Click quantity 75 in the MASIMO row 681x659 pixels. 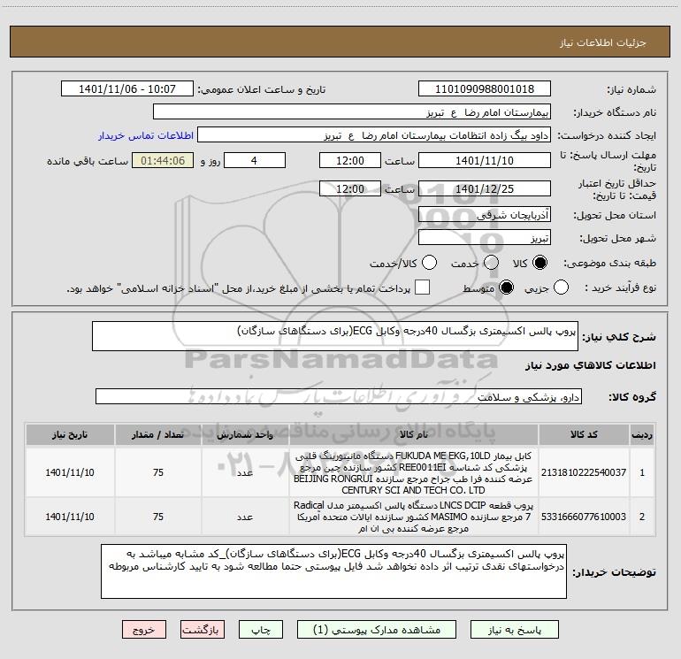click(x=158, y=517)
